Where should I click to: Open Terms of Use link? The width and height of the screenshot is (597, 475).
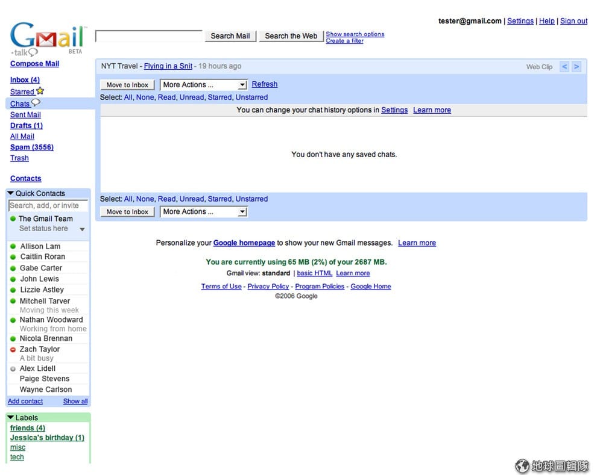tap(221, 286)
